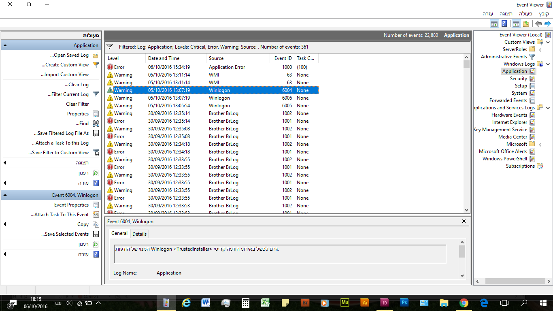Open the Windows Start menu
553x311 pixels.
click(543, 303)
